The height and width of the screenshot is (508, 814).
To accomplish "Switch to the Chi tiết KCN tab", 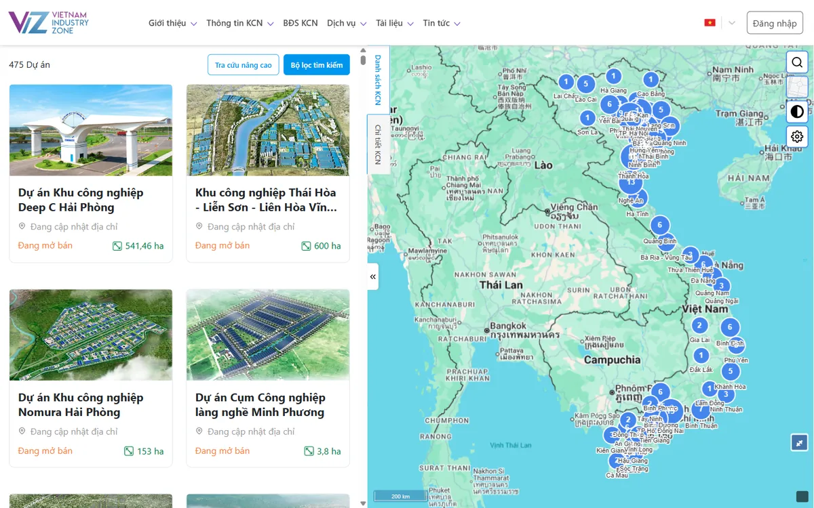I will point(379,144).
